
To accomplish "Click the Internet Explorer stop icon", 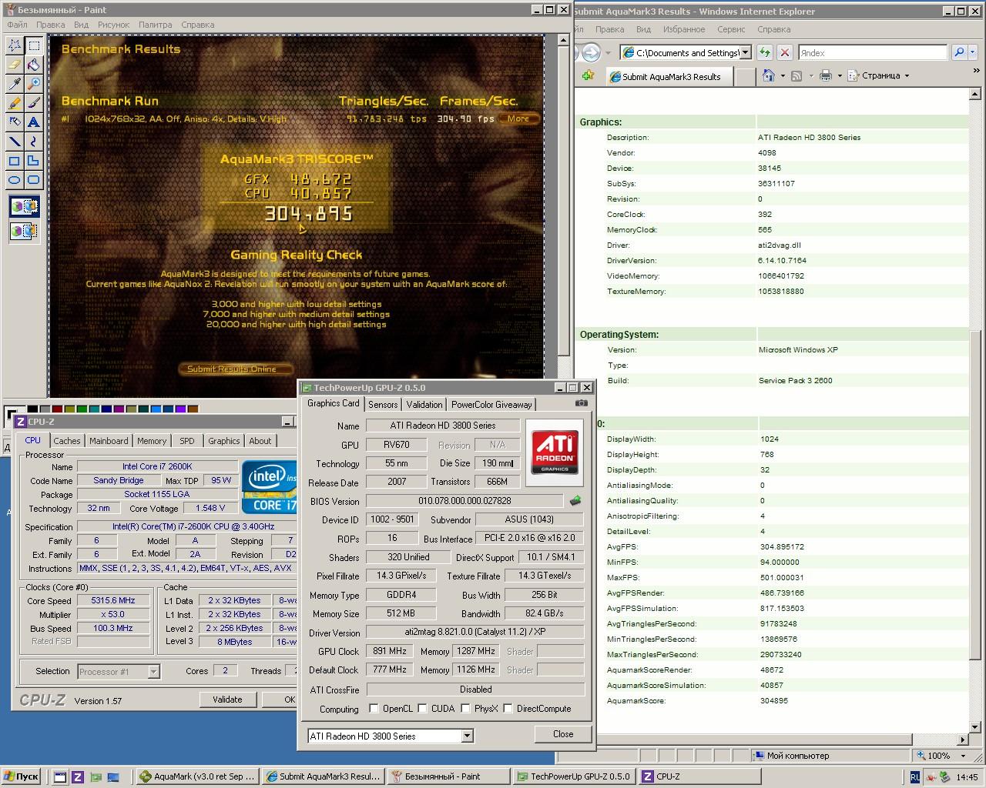I will (784, 52).
